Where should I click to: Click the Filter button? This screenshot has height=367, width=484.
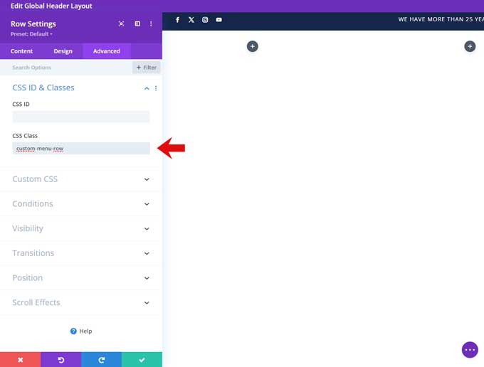tap(146, 68)
